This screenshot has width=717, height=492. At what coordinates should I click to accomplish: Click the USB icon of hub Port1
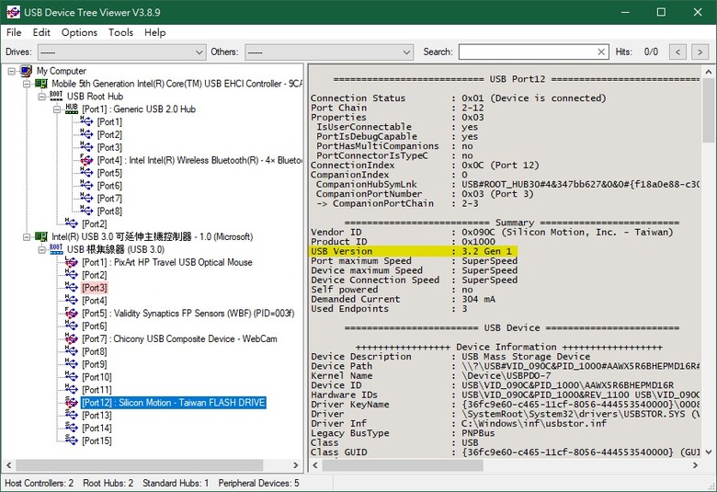click(x=86, y=121)
